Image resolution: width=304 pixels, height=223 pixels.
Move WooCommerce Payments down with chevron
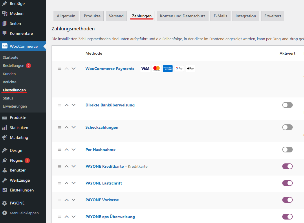pos(74,69)
